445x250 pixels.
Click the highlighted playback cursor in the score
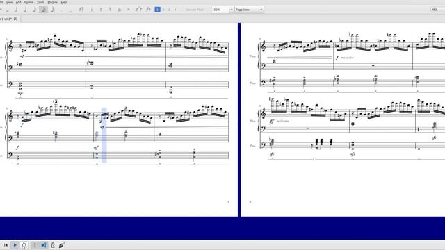(104, 135)
